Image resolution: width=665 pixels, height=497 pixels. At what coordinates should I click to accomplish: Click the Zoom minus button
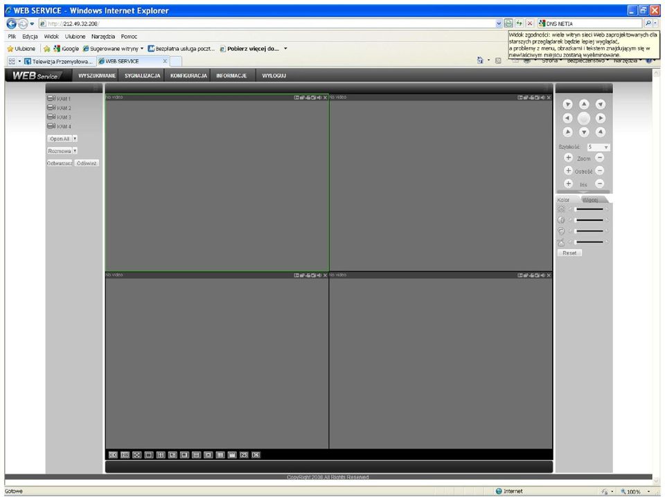click(x=600, y=158)
